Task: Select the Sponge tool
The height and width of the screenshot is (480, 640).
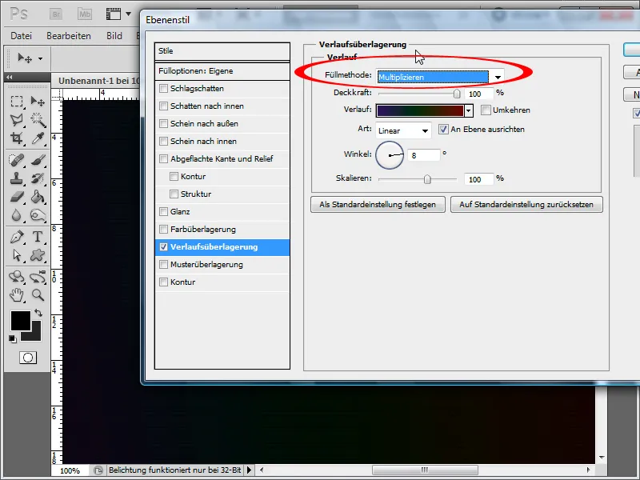Action: 38,215
